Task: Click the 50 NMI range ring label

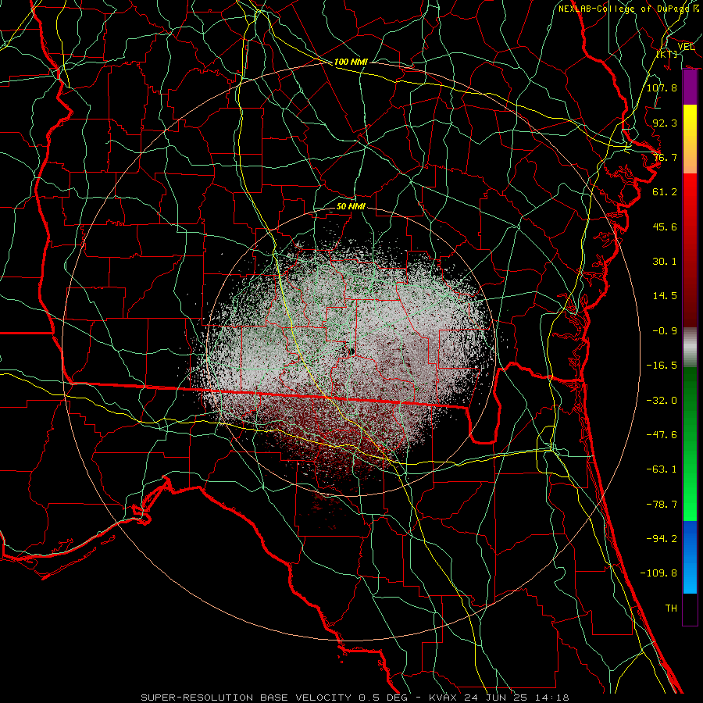Action: click(x=351, y=206)
